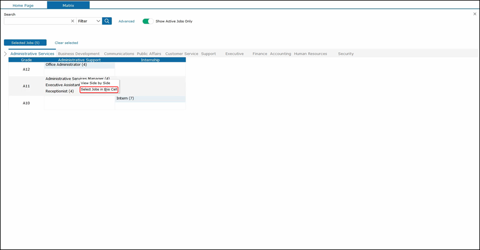Expand the job family list chevron
Screen dimensions: 480x250
tap(5, 54)
